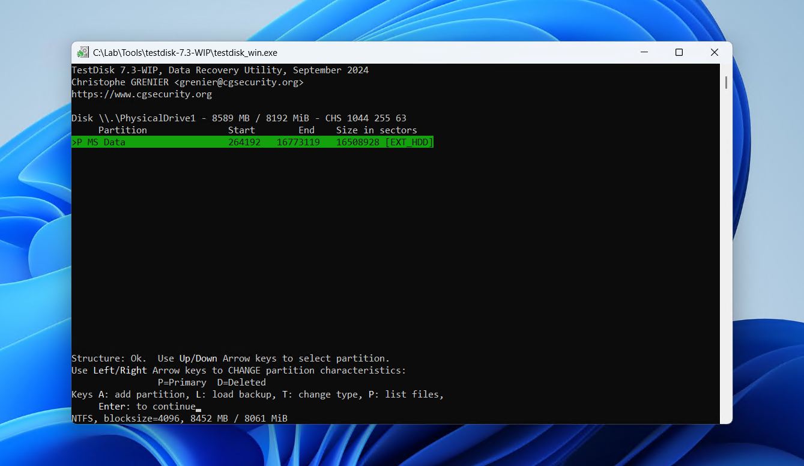Select the P=Primary characteristic option

183,382
